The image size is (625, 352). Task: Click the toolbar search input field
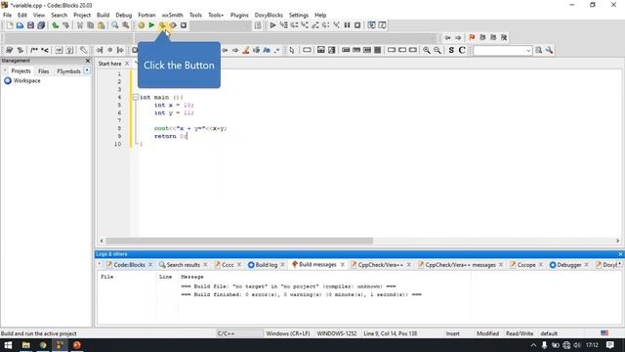(x=499, y=50)
